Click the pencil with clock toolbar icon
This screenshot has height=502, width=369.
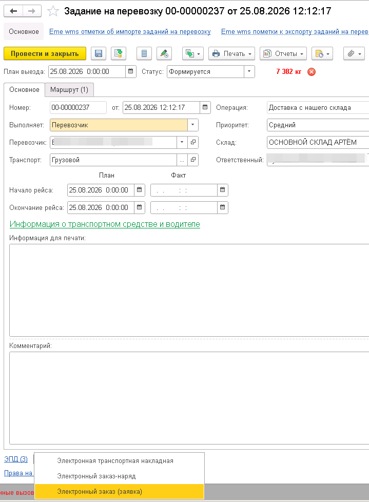click(x=164, y=53)
